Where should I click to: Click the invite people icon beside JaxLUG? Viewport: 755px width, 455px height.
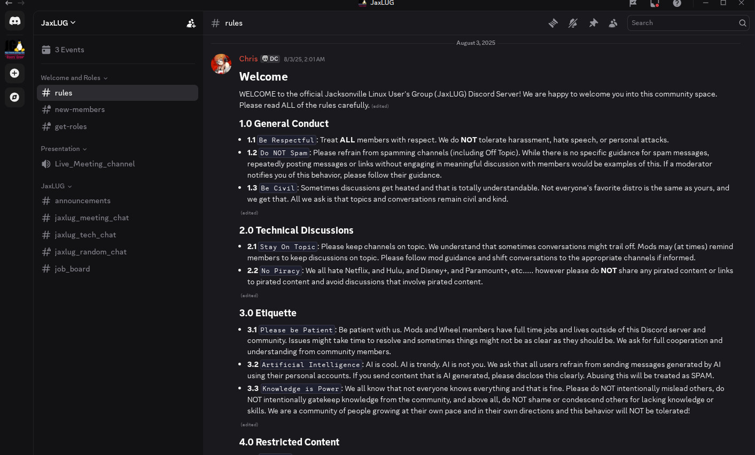(x=191, y=23)
